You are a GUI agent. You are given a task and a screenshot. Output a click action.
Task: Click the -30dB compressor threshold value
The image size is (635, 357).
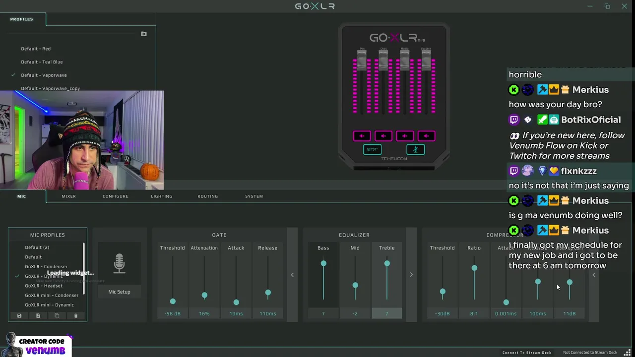coord(443,314)
